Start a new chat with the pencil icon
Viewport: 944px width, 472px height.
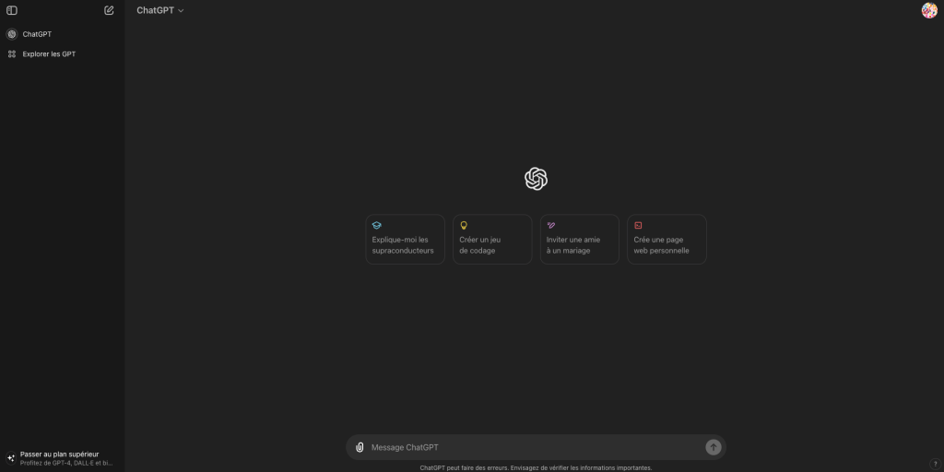tap(109, 10)
